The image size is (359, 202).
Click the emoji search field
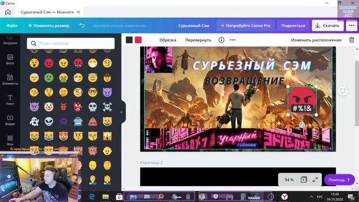(x=71, y=43)
